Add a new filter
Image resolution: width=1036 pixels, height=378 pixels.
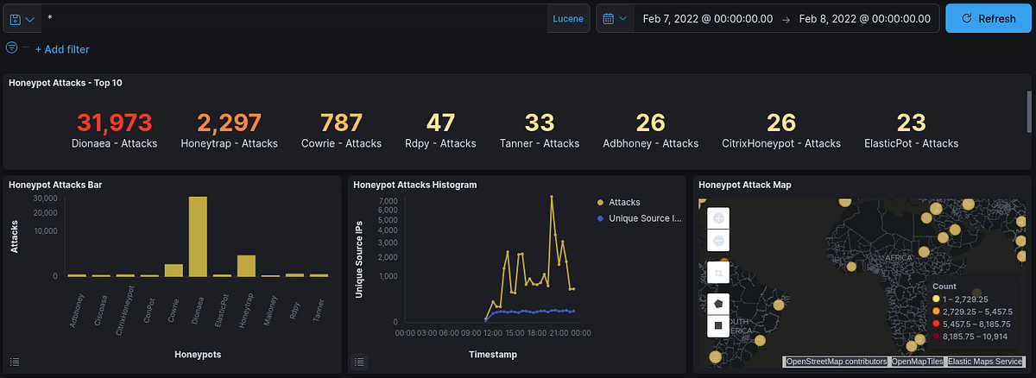pyautogui.click(x=62, y=50)
